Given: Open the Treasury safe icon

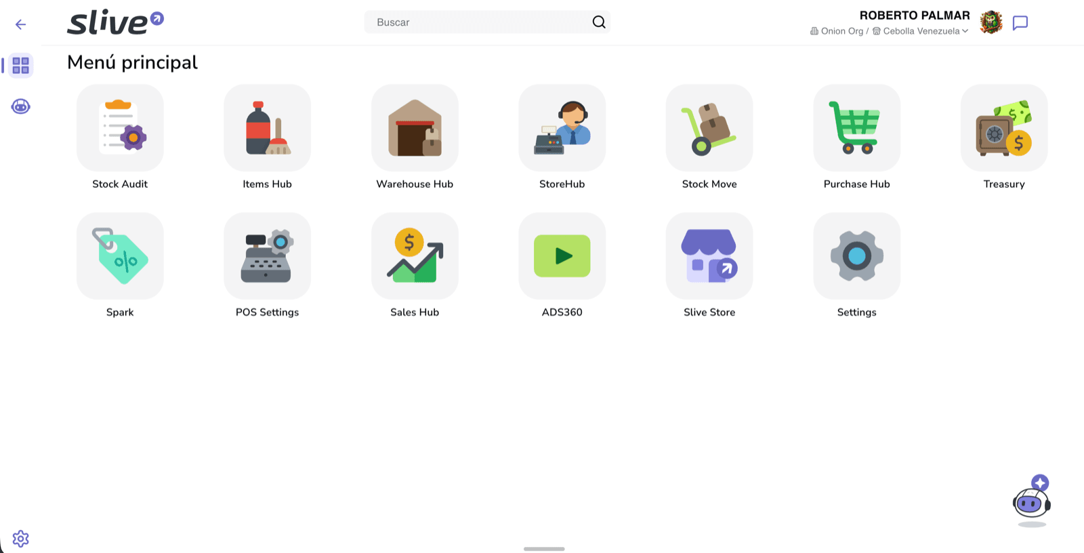Looking at the screenshot, I should click(1004, 127).
